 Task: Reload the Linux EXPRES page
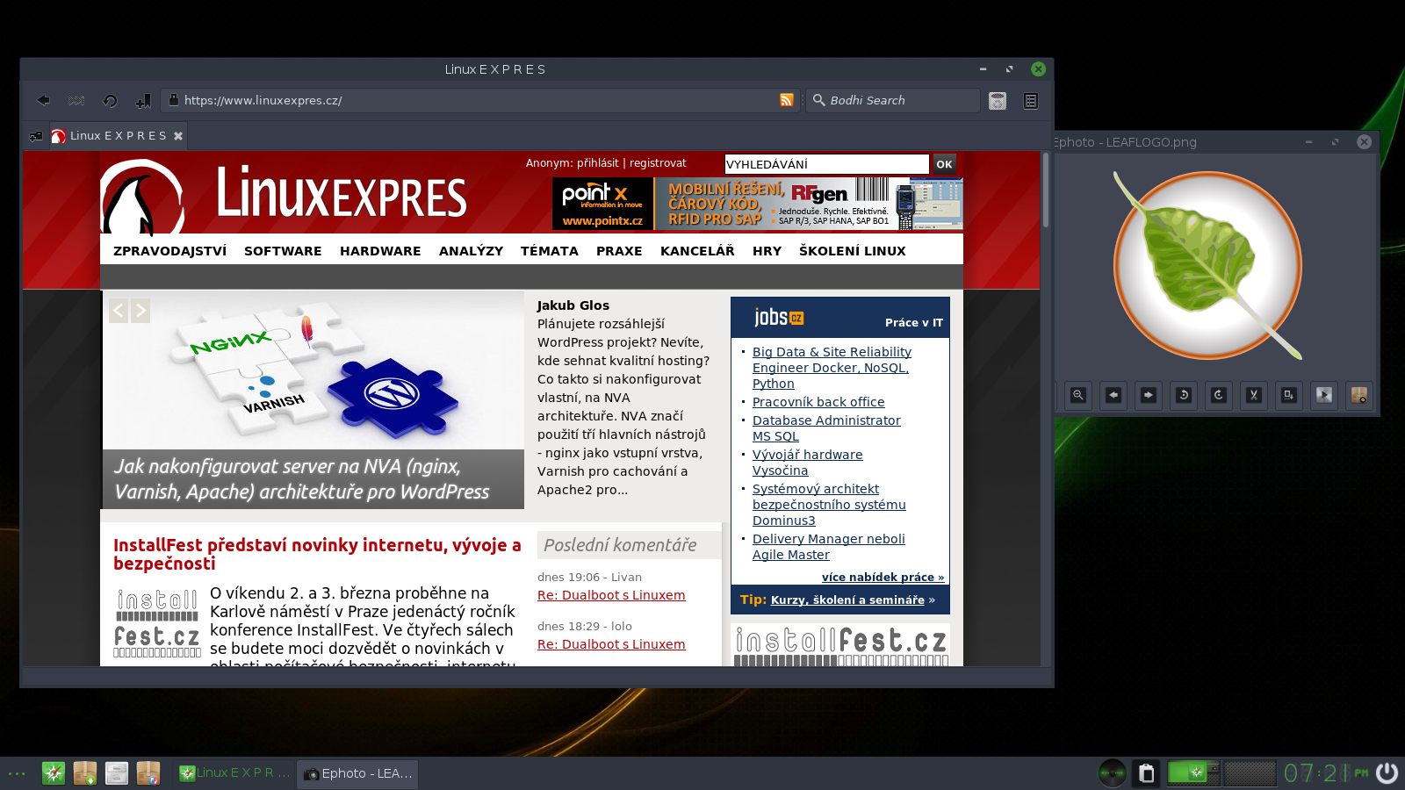point(110,100)
